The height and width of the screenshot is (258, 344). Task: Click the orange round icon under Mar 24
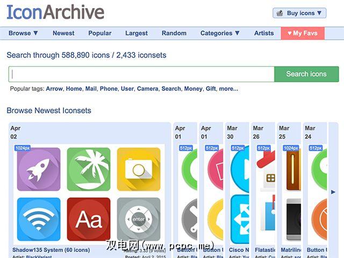[319, 219]
